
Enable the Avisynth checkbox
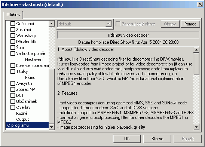click(x=13, y=83)
